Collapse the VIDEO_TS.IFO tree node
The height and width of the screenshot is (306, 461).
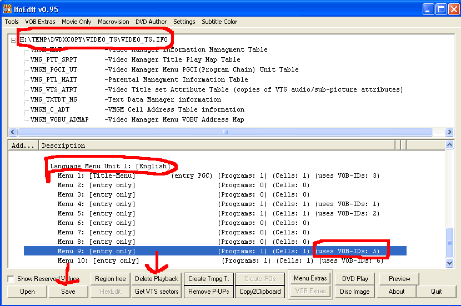[13, 40]
